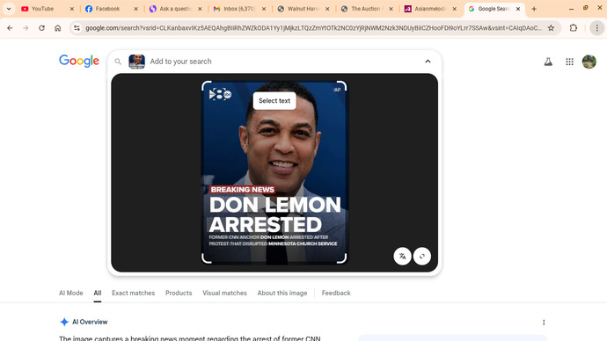Viewport: 607px width, 341px height.
Task: Go forward to the next page
Action: point(26,28)
